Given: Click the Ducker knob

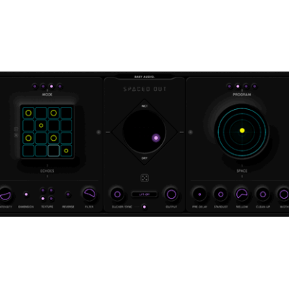Looking at the screenshot, I should tap(117, 194).
